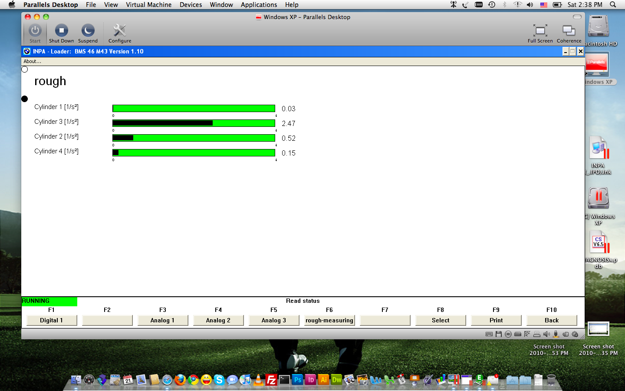
Task: Suspend the Windows XP virtual machine
Action: pos(88,31)
